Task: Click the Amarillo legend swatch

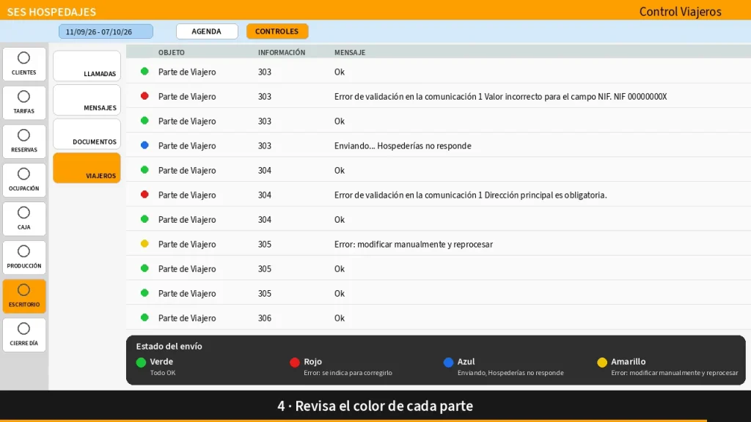Action: [602, 363]
